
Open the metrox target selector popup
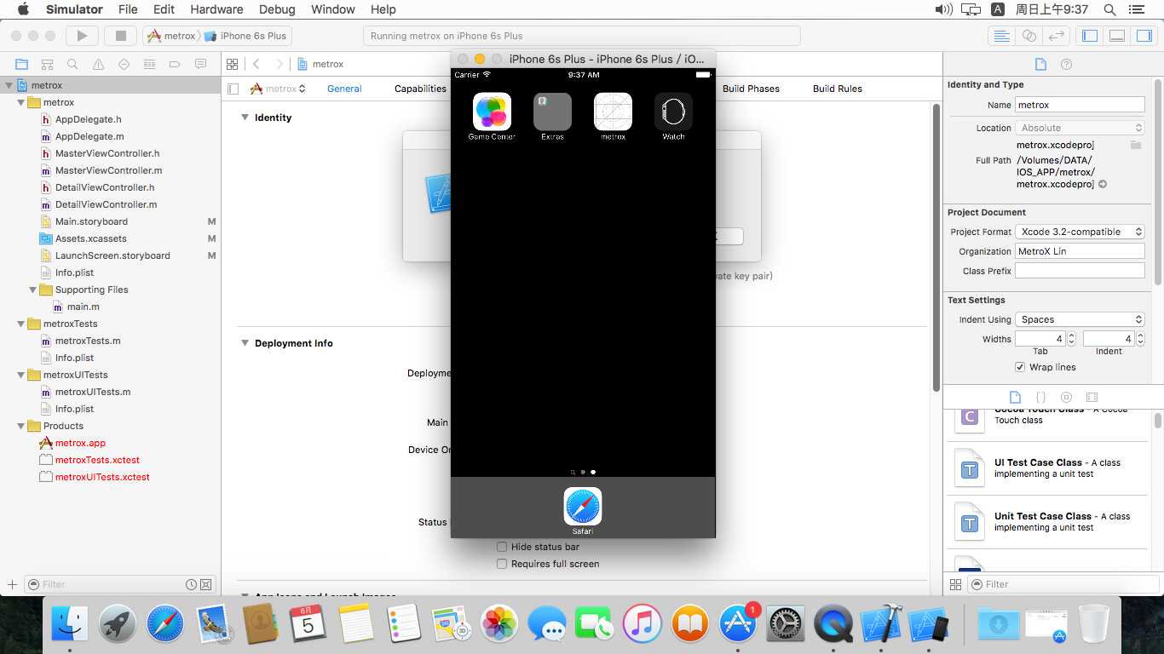click(x=277, y=89)
